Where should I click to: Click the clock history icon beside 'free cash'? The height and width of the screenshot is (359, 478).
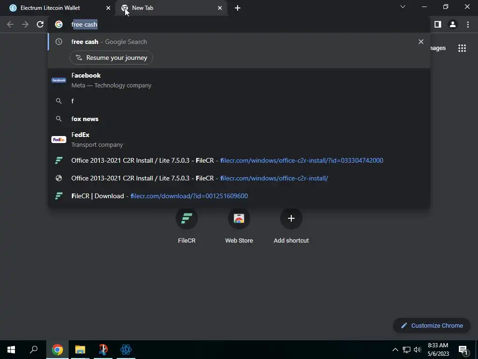click(x=59, y=42)
